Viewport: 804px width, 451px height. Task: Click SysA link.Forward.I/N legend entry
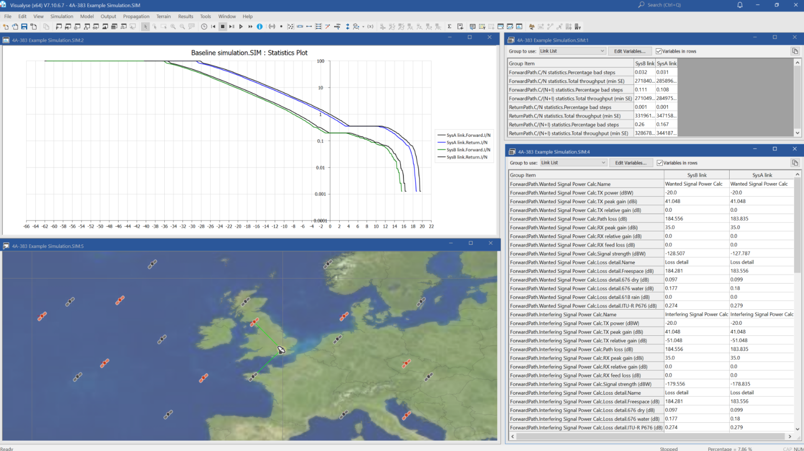(x=464, y=135)
